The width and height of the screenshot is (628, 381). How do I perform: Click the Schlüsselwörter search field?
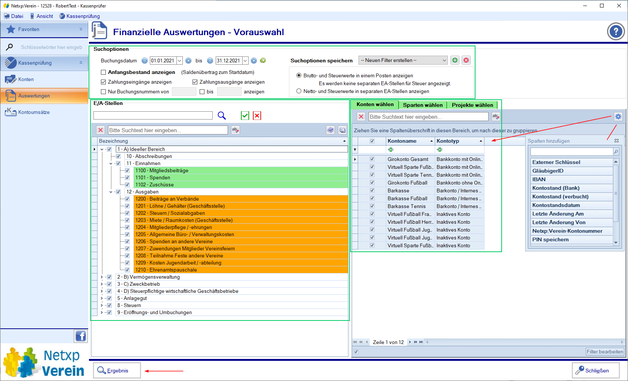pos(51,47)
